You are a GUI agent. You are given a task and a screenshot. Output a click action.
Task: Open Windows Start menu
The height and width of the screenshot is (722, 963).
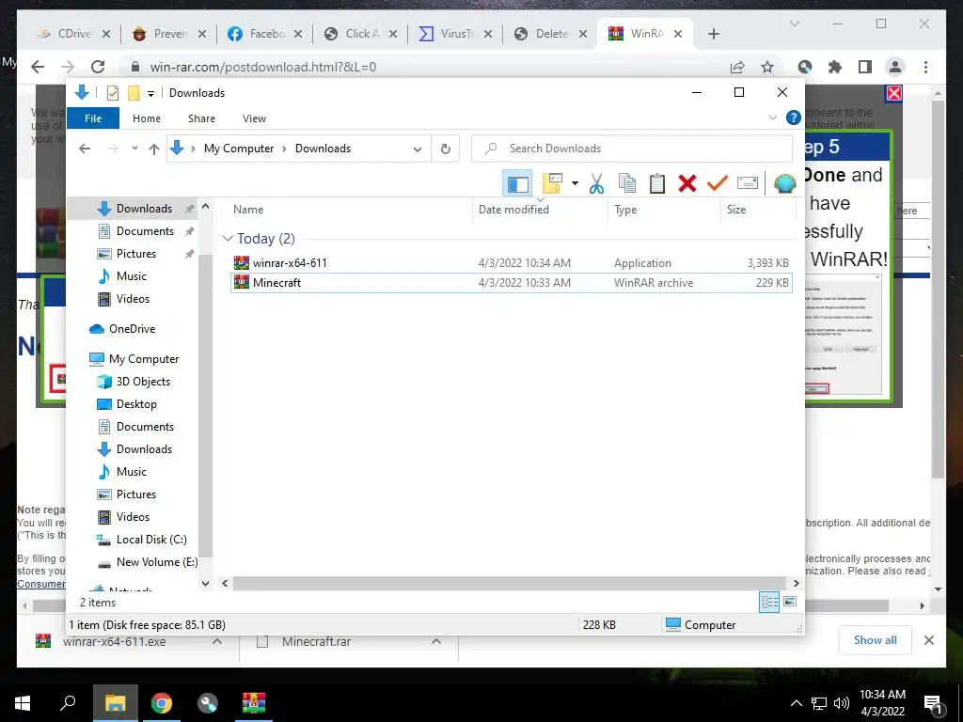(x=23, y=703)
